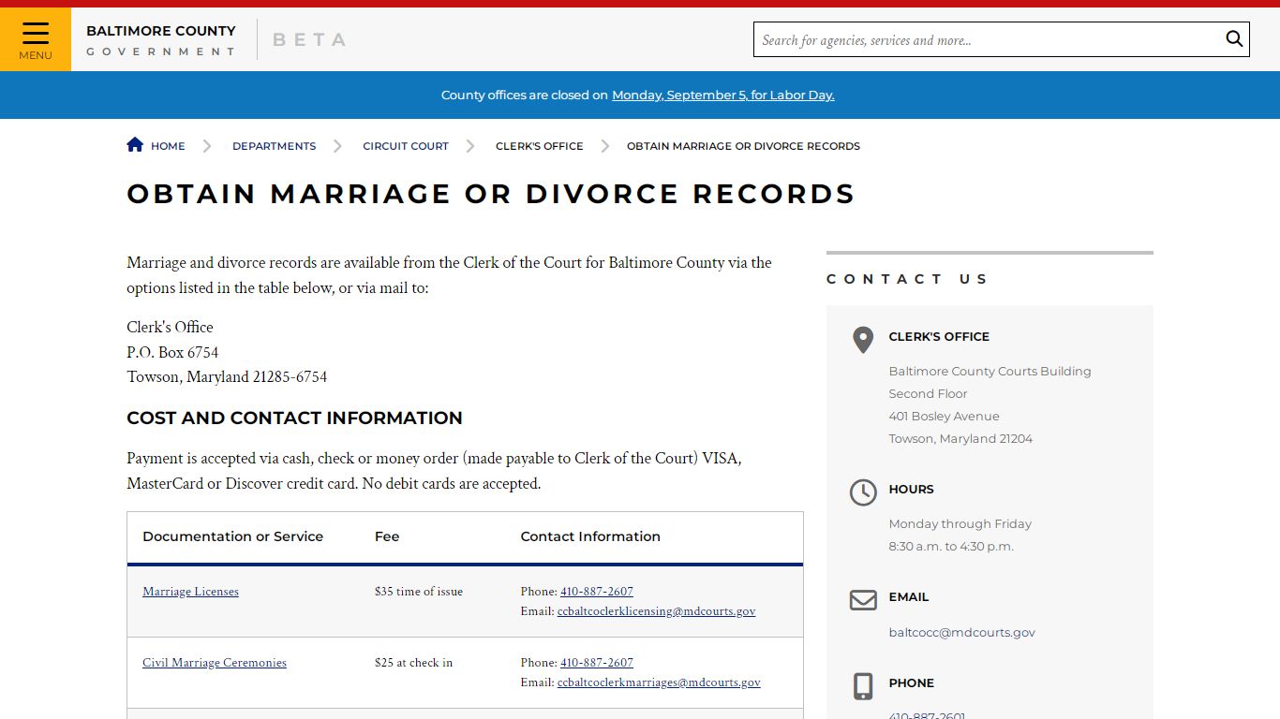The width and height of the screenshot is (1280, 719).
Task: Open the Labor Day closure notice link
Action: click(x=723, y=95)
